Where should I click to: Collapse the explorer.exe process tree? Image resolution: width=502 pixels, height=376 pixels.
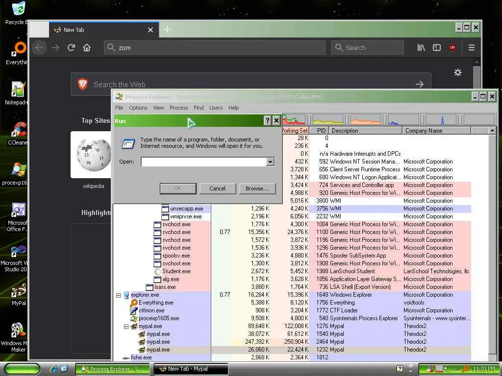[x=118, y=295]
